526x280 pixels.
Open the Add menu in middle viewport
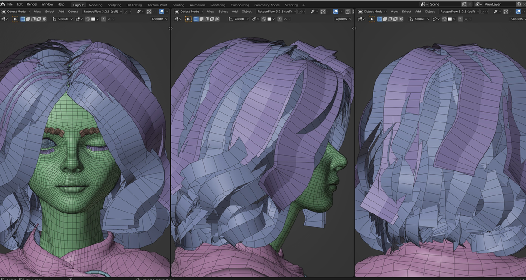coord(235,12)
